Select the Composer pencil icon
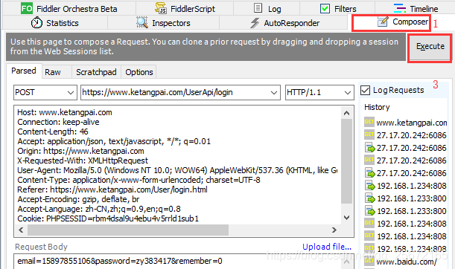 (383, 22)
